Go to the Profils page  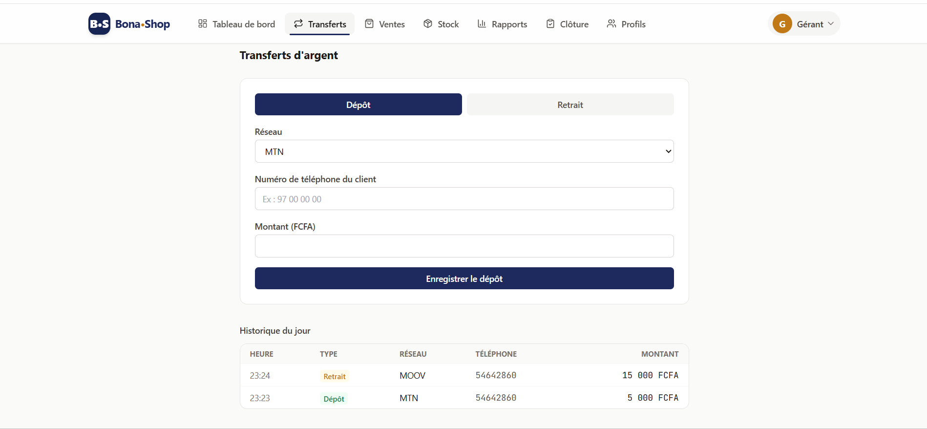tap(627, 24)
